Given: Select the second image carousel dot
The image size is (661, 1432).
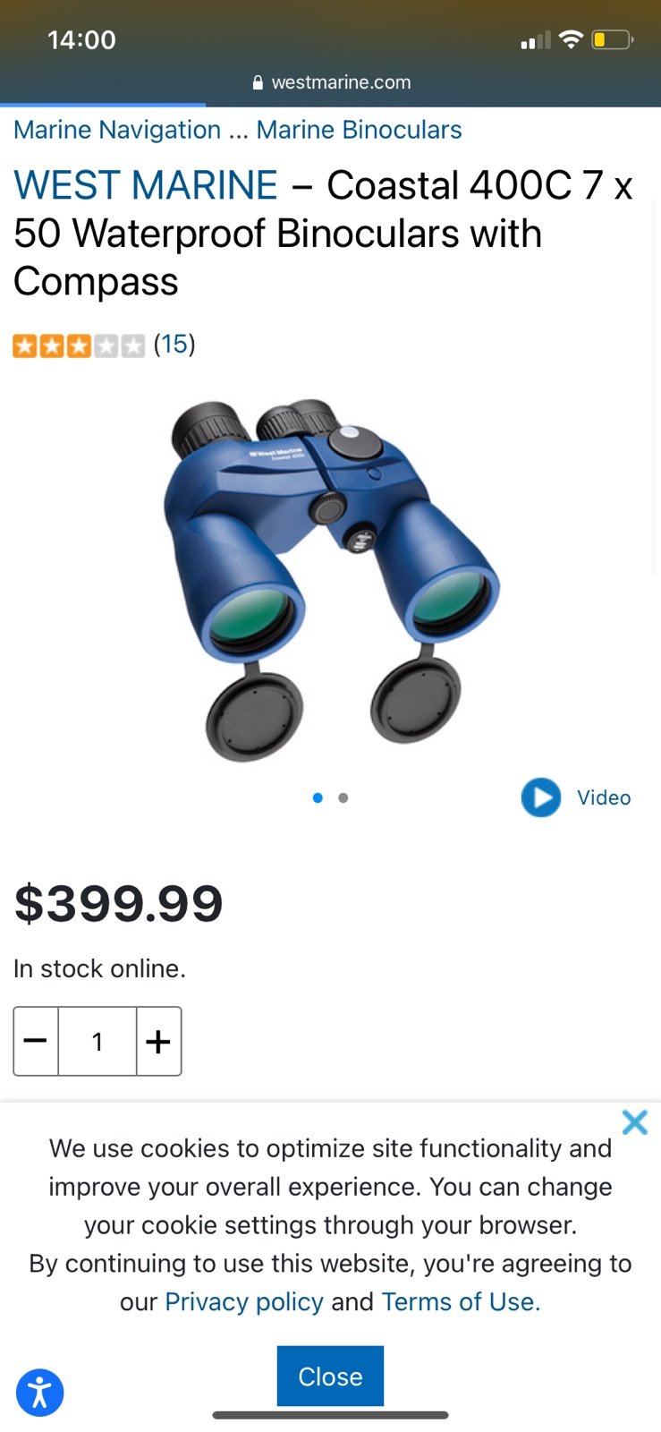Looking at the screenshot, I should (x=343, y=797).
